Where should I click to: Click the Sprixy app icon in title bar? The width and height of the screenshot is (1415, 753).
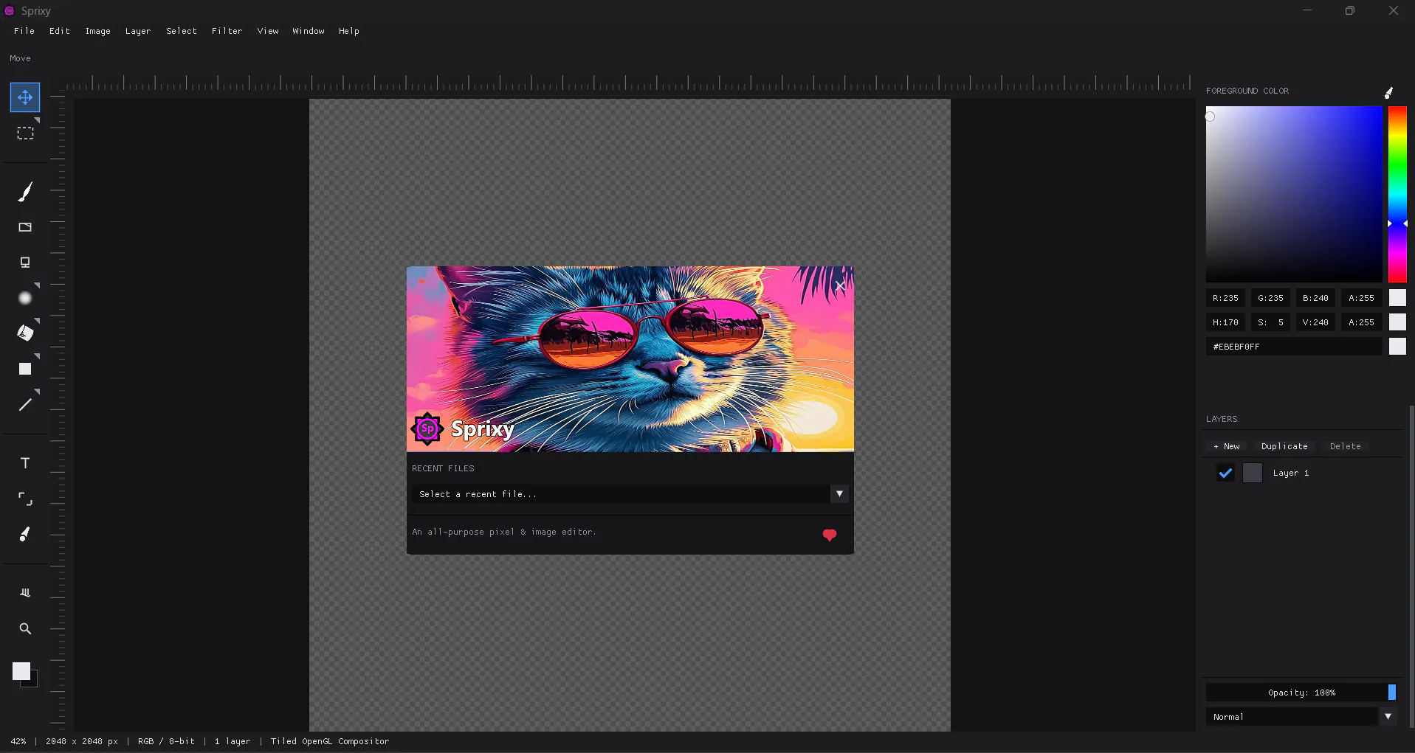[x=10, y=10]
